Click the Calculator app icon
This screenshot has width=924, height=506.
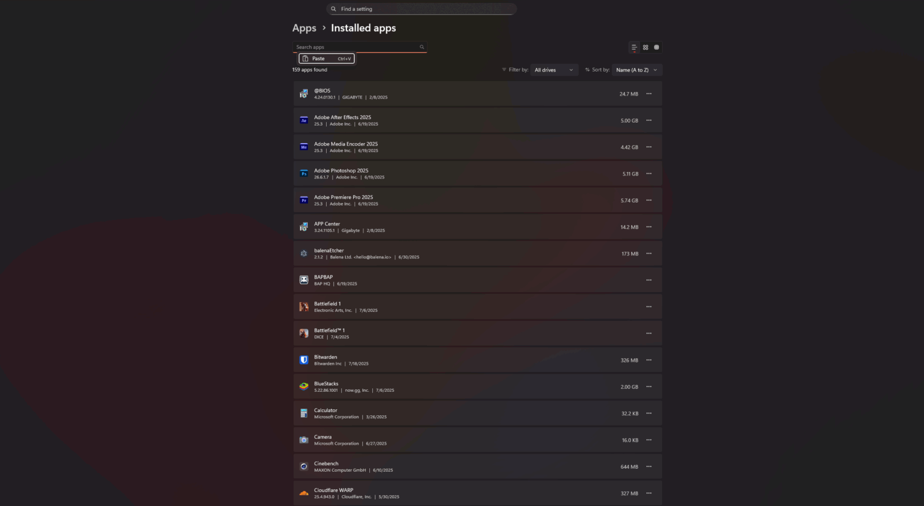pyautogui.click(x=304, y=413)
